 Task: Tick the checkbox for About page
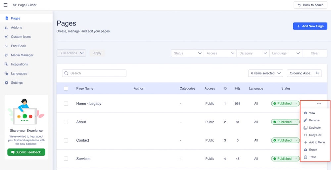(x=66, y=122)
